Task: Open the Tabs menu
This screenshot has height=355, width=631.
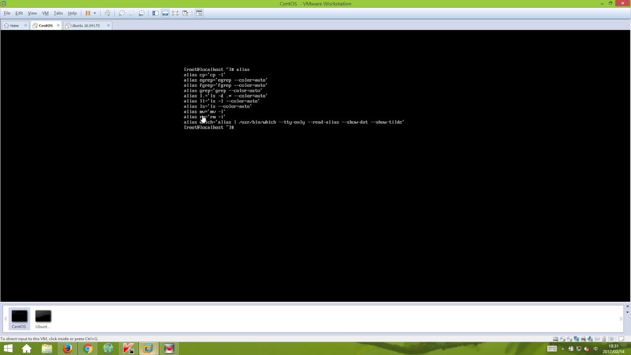Action: 58,13
